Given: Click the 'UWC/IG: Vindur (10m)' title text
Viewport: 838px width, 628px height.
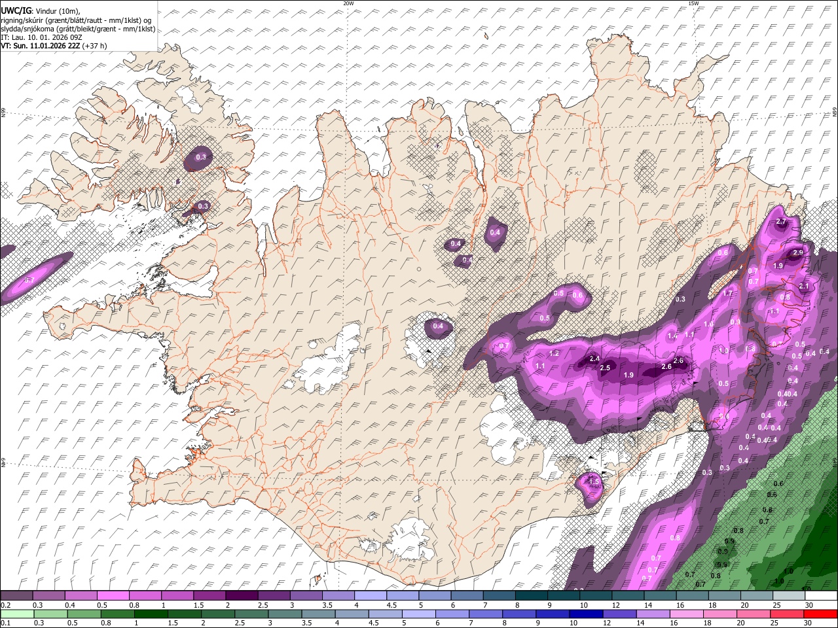Looking at the screenshot, I should (x=40, y=10).
